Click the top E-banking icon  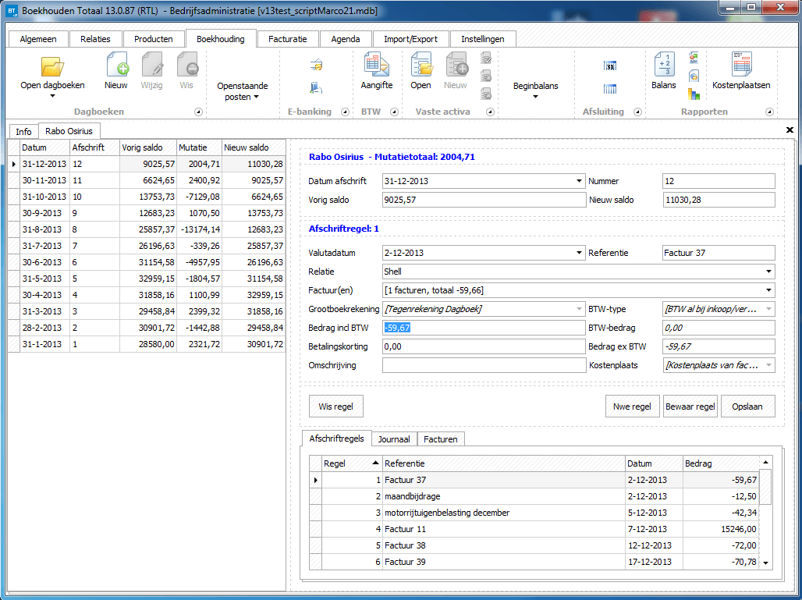click(316, 66)
